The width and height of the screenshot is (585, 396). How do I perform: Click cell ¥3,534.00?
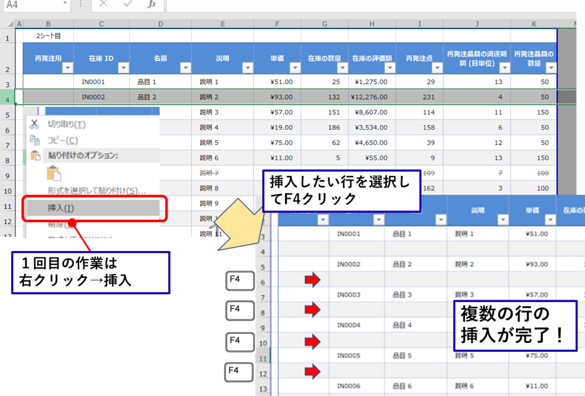(x=372, y=128)
